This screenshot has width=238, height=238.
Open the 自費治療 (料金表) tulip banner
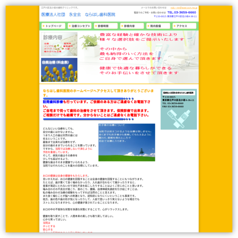[x=59, y=70]
